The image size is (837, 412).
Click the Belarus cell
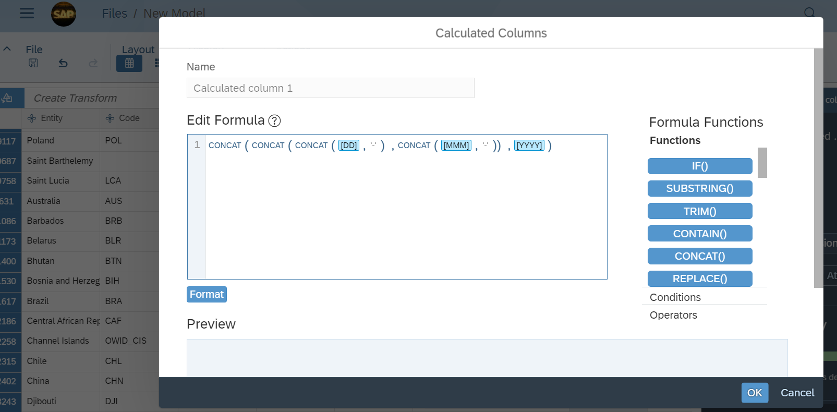(x=60, y=241)
